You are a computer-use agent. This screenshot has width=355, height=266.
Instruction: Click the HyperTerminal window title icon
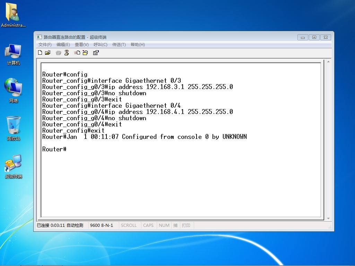click(x=40, y=37)
